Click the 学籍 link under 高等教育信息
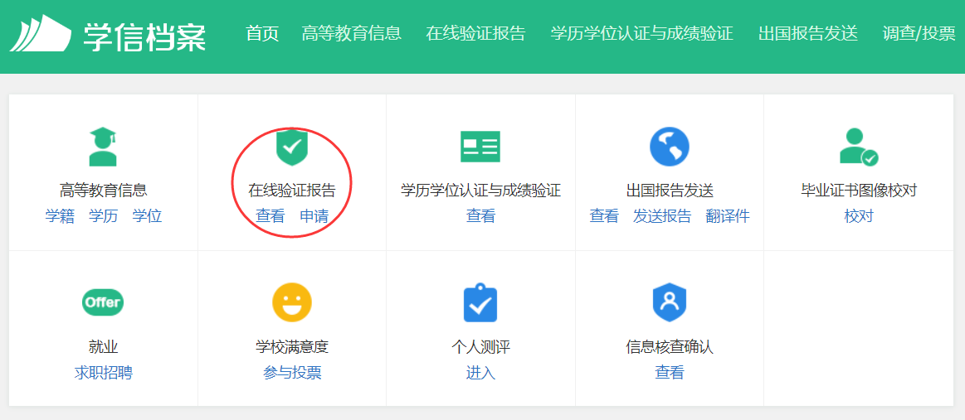 click(x=60, y=216)
